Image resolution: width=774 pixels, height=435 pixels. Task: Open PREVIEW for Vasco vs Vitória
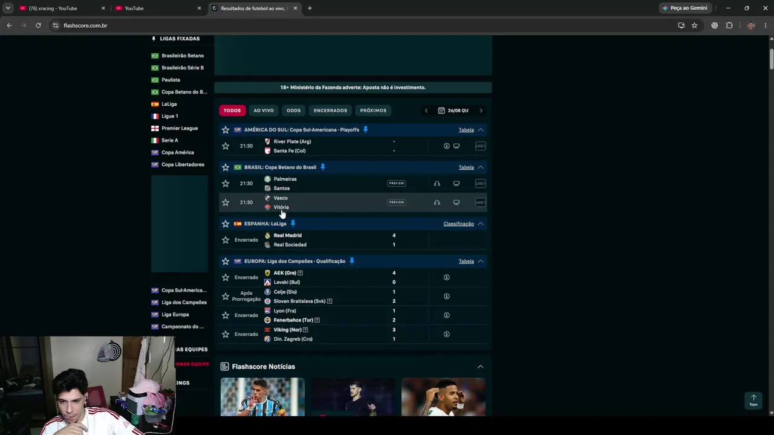point(397,202)
